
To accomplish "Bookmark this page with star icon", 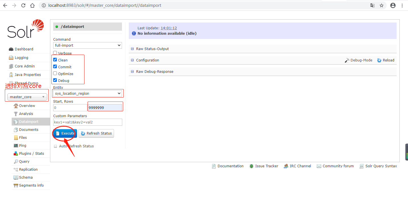I will pyautogui.click(x=382, y=5).
